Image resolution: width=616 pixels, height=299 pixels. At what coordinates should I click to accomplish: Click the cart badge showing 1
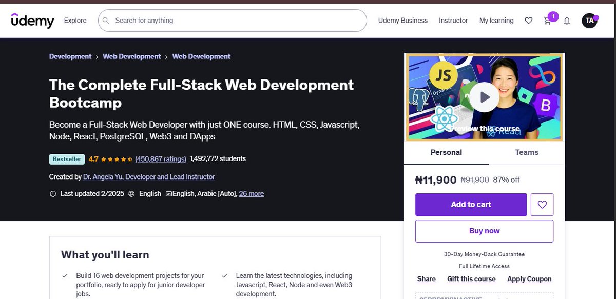tap(553, 16)
